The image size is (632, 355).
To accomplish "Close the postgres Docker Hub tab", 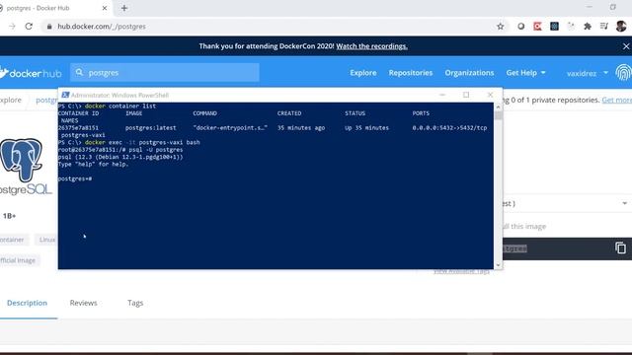I will click(105, 8).
